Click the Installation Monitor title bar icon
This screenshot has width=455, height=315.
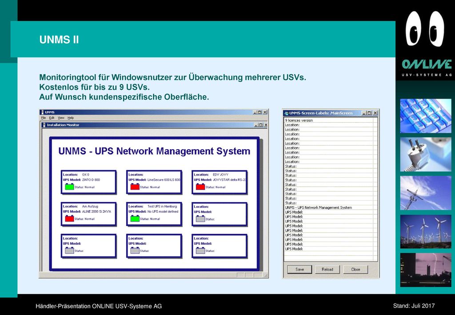44,125
